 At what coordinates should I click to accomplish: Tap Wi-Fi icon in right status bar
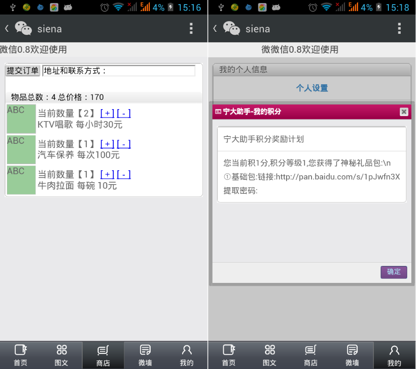(327, 7)
